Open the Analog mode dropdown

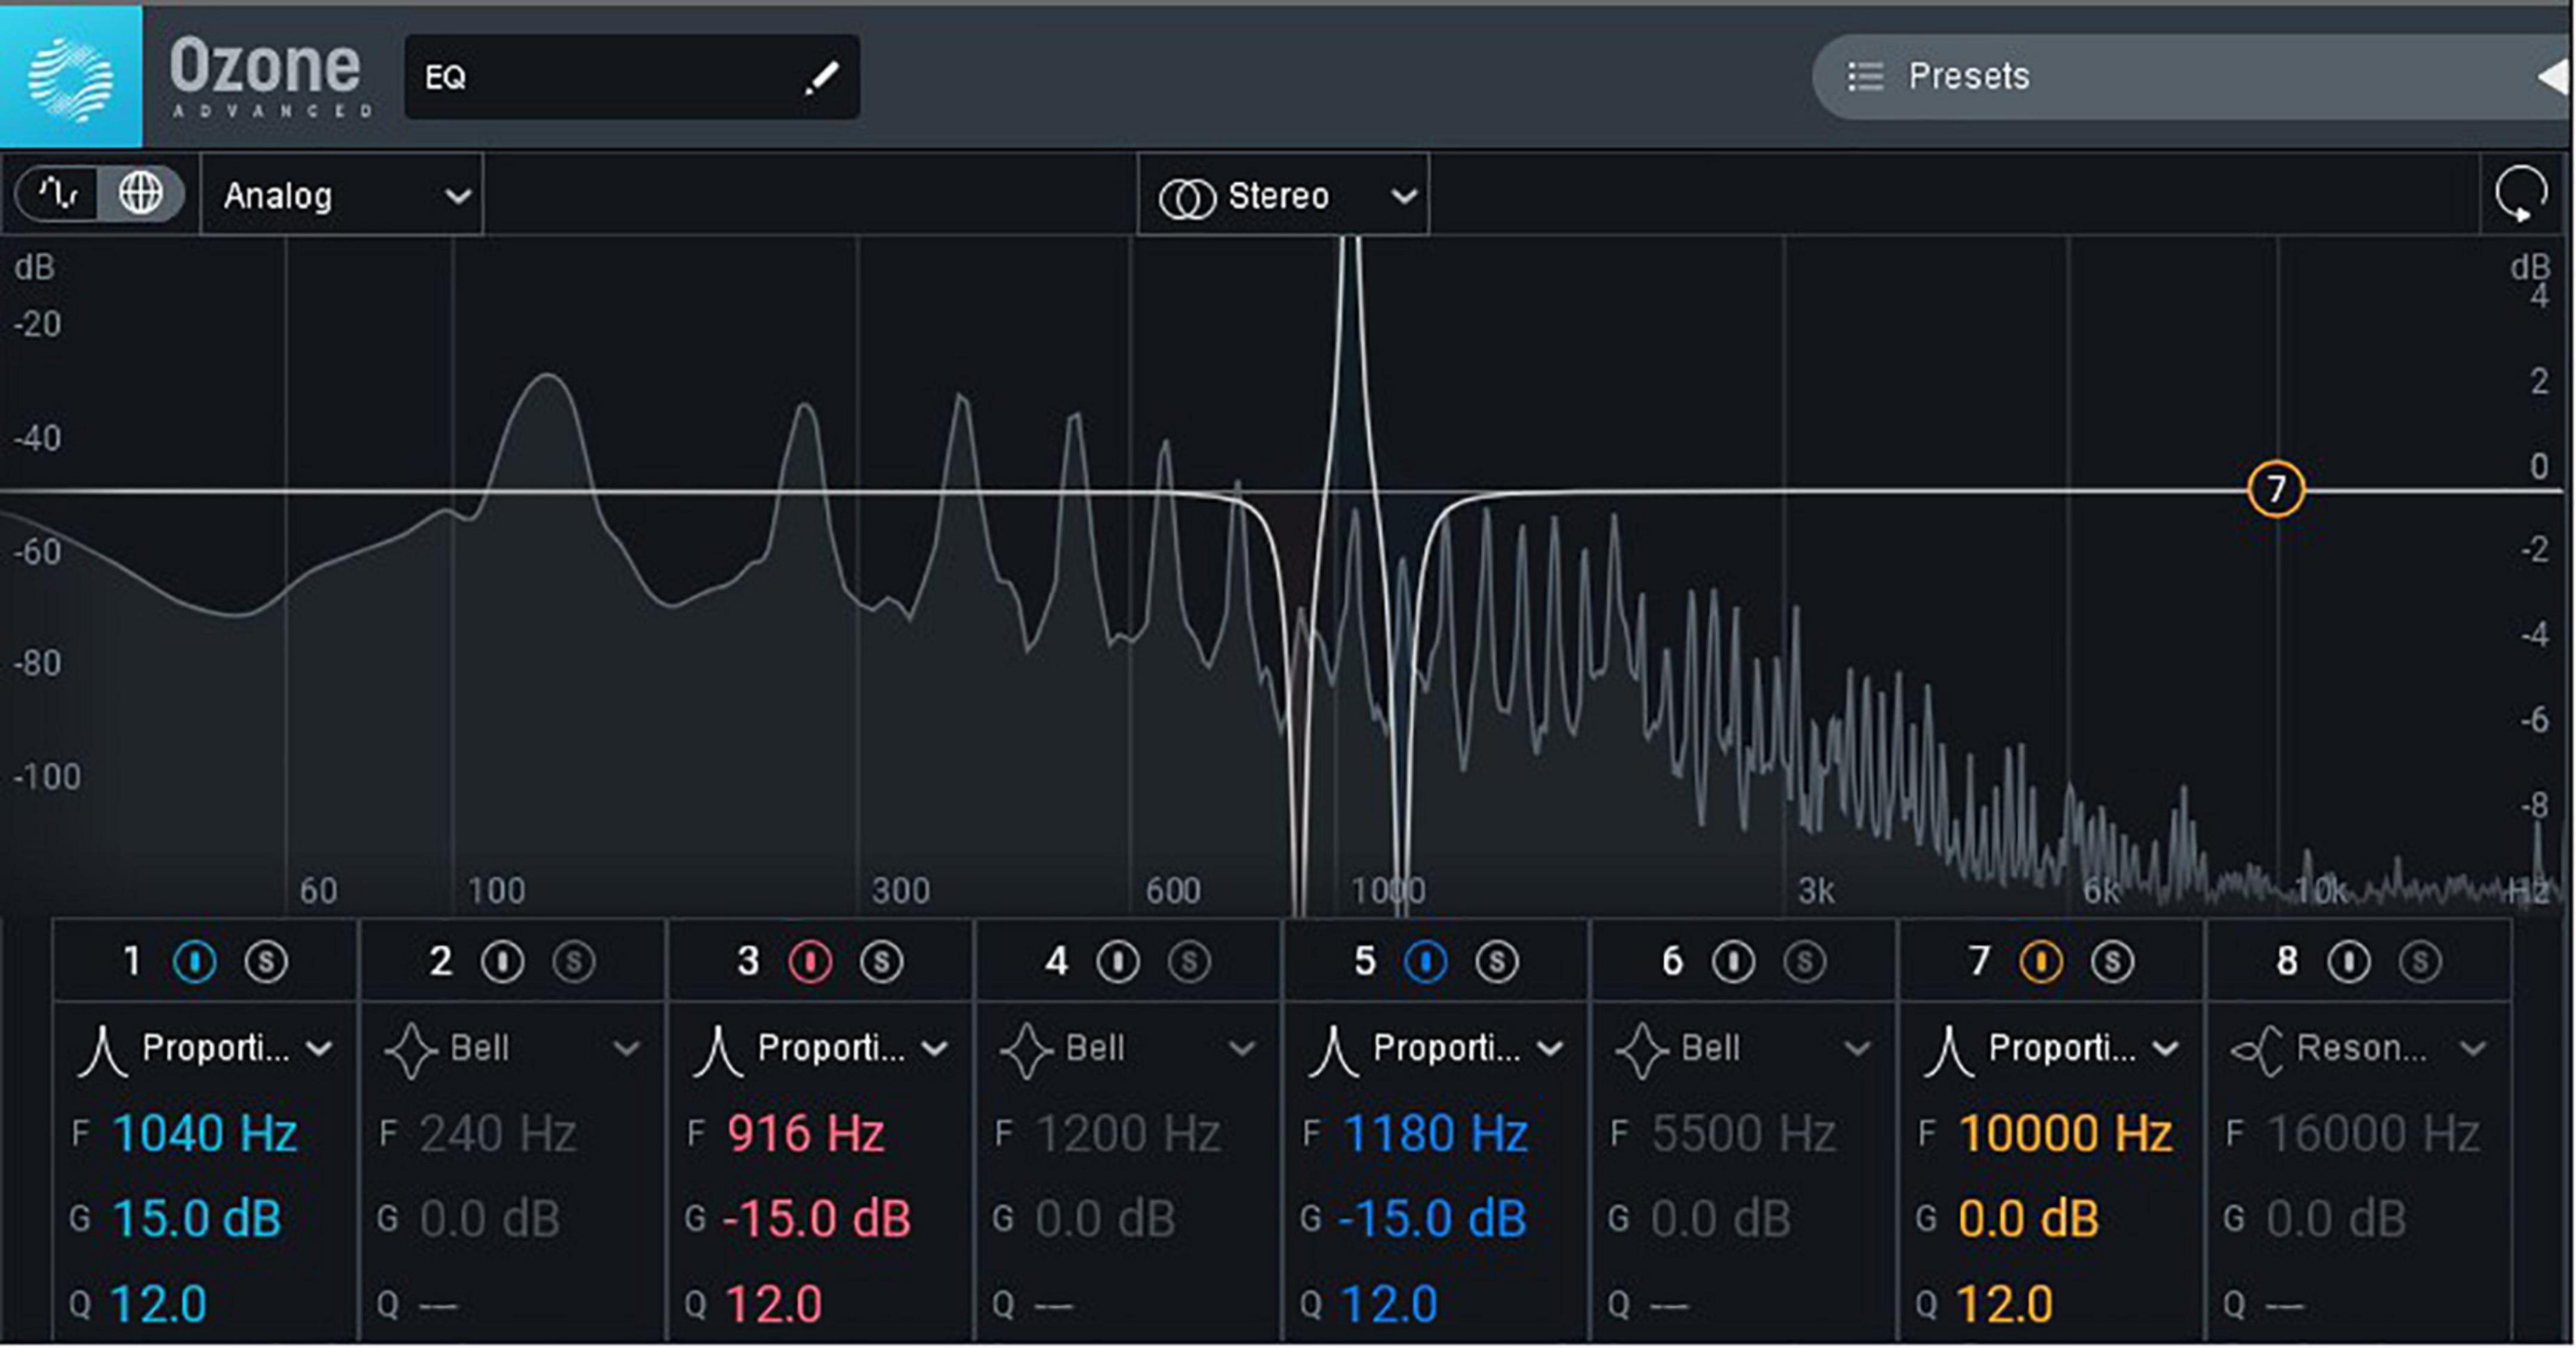click(342, 195)
